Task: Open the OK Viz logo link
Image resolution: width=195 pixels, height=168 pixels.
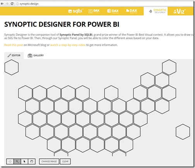Action: coord(180,11)
